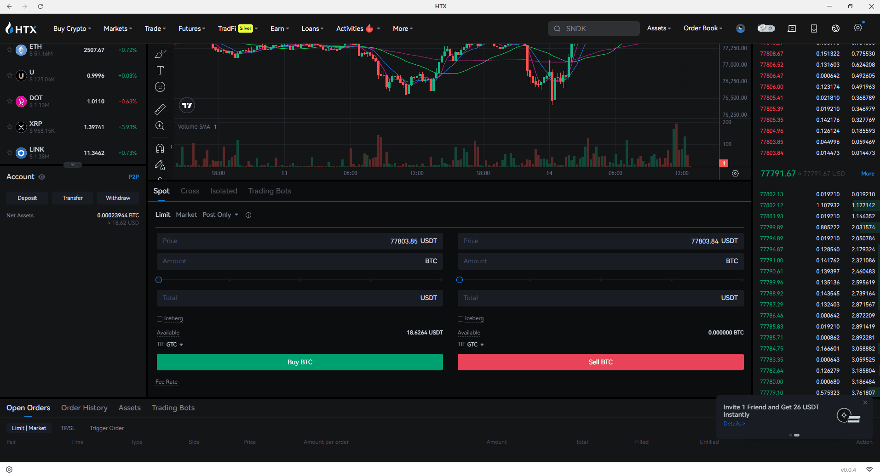Select the text annotation tool
The image size is (880, 476).
tap(160, 70)
